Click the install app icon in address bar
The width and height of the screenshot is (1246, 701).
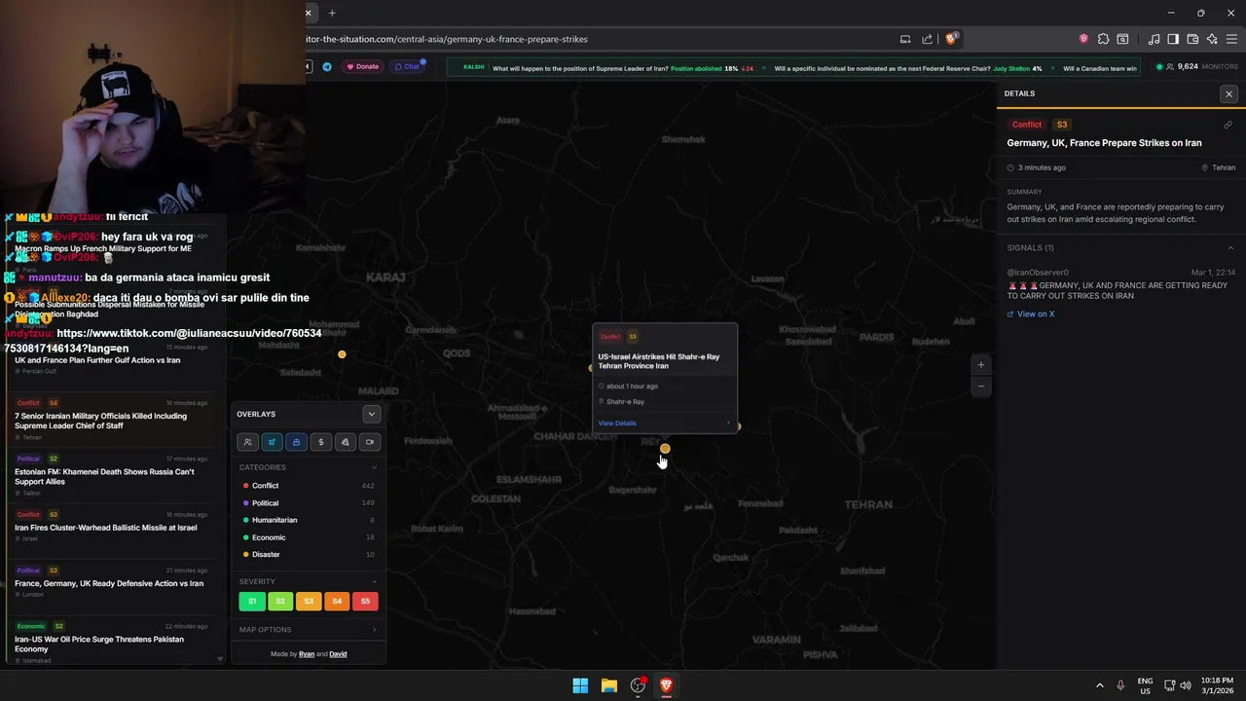[905, 39]
